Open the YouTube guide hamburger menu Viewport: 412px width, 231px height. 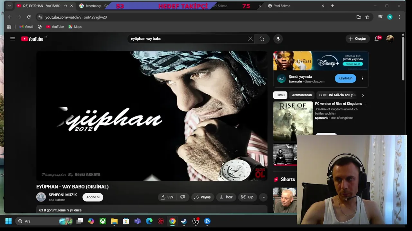click(x=13, y=39)
